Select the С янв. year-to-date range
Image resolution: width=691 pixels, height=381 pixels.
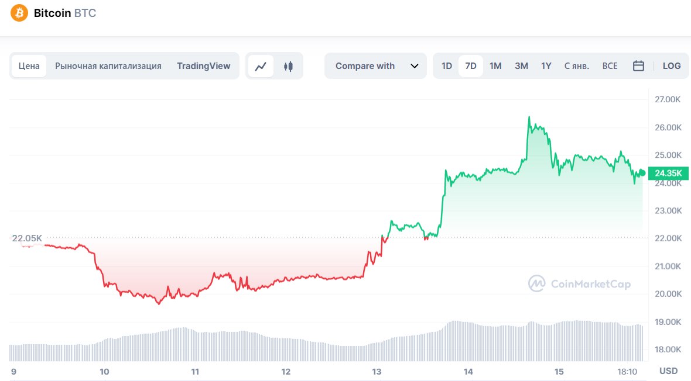click(577, 66)
